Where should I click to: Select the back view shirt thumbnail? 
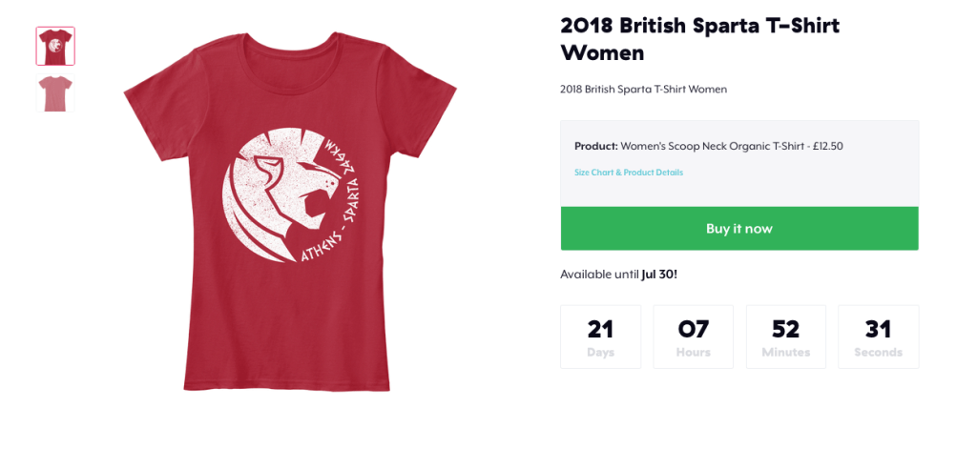55,93
